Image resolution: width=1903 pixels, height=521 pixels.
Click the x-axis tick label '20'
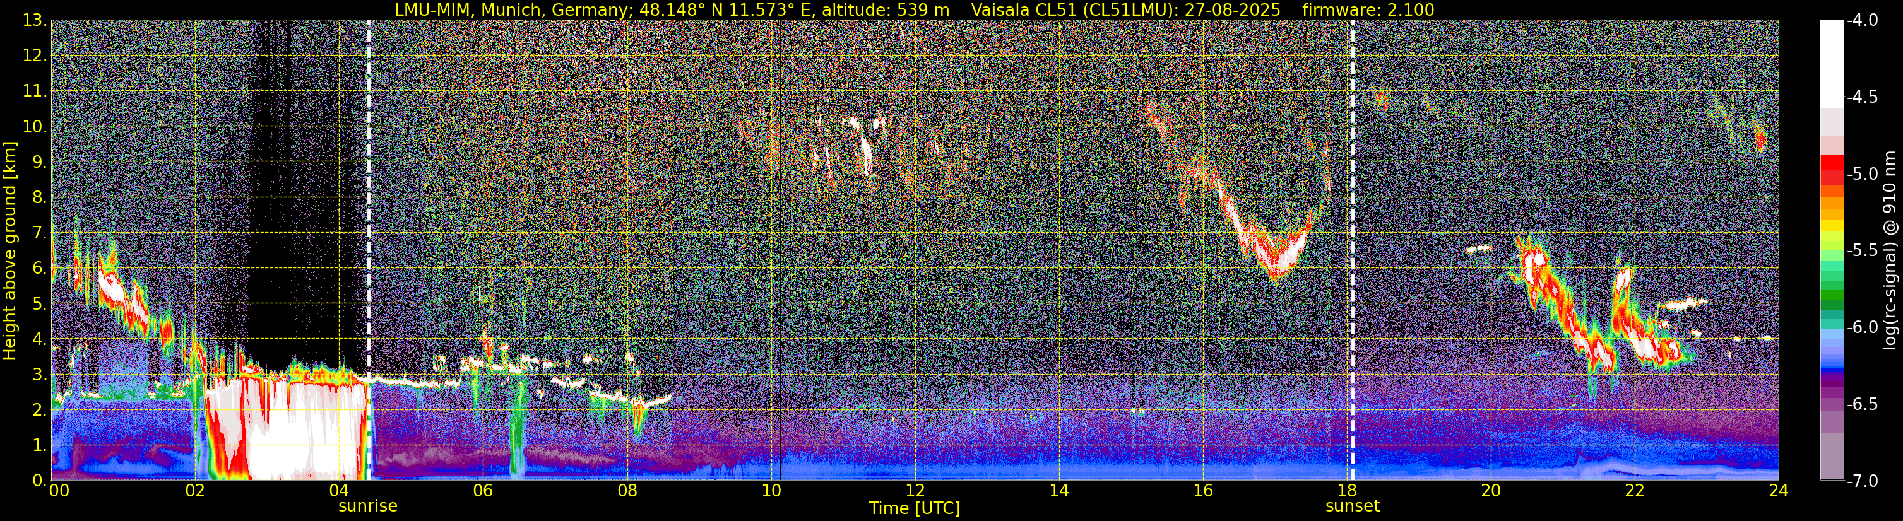1491,491
